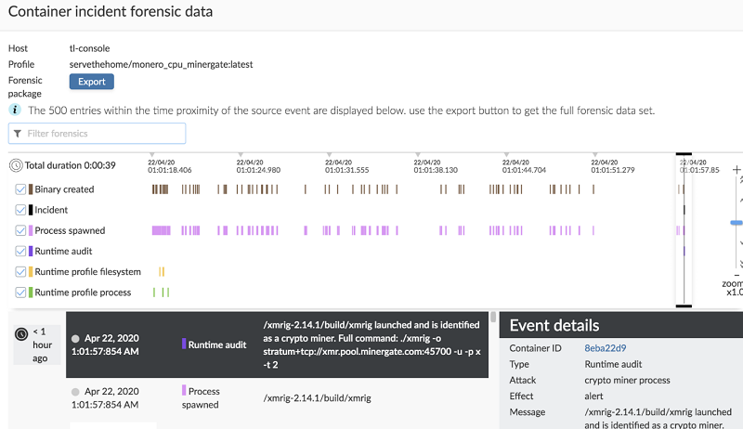Click into the Filter forensics input field

click(102, 134)
